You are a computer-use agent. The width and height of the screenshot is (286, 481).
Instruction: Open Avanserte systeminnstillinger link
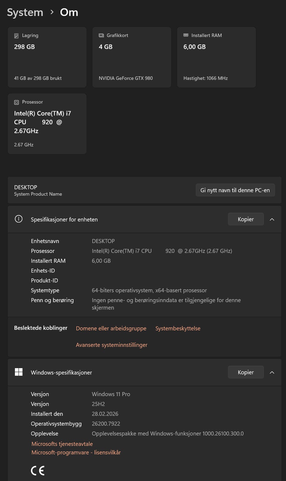(x=112, y=345)
